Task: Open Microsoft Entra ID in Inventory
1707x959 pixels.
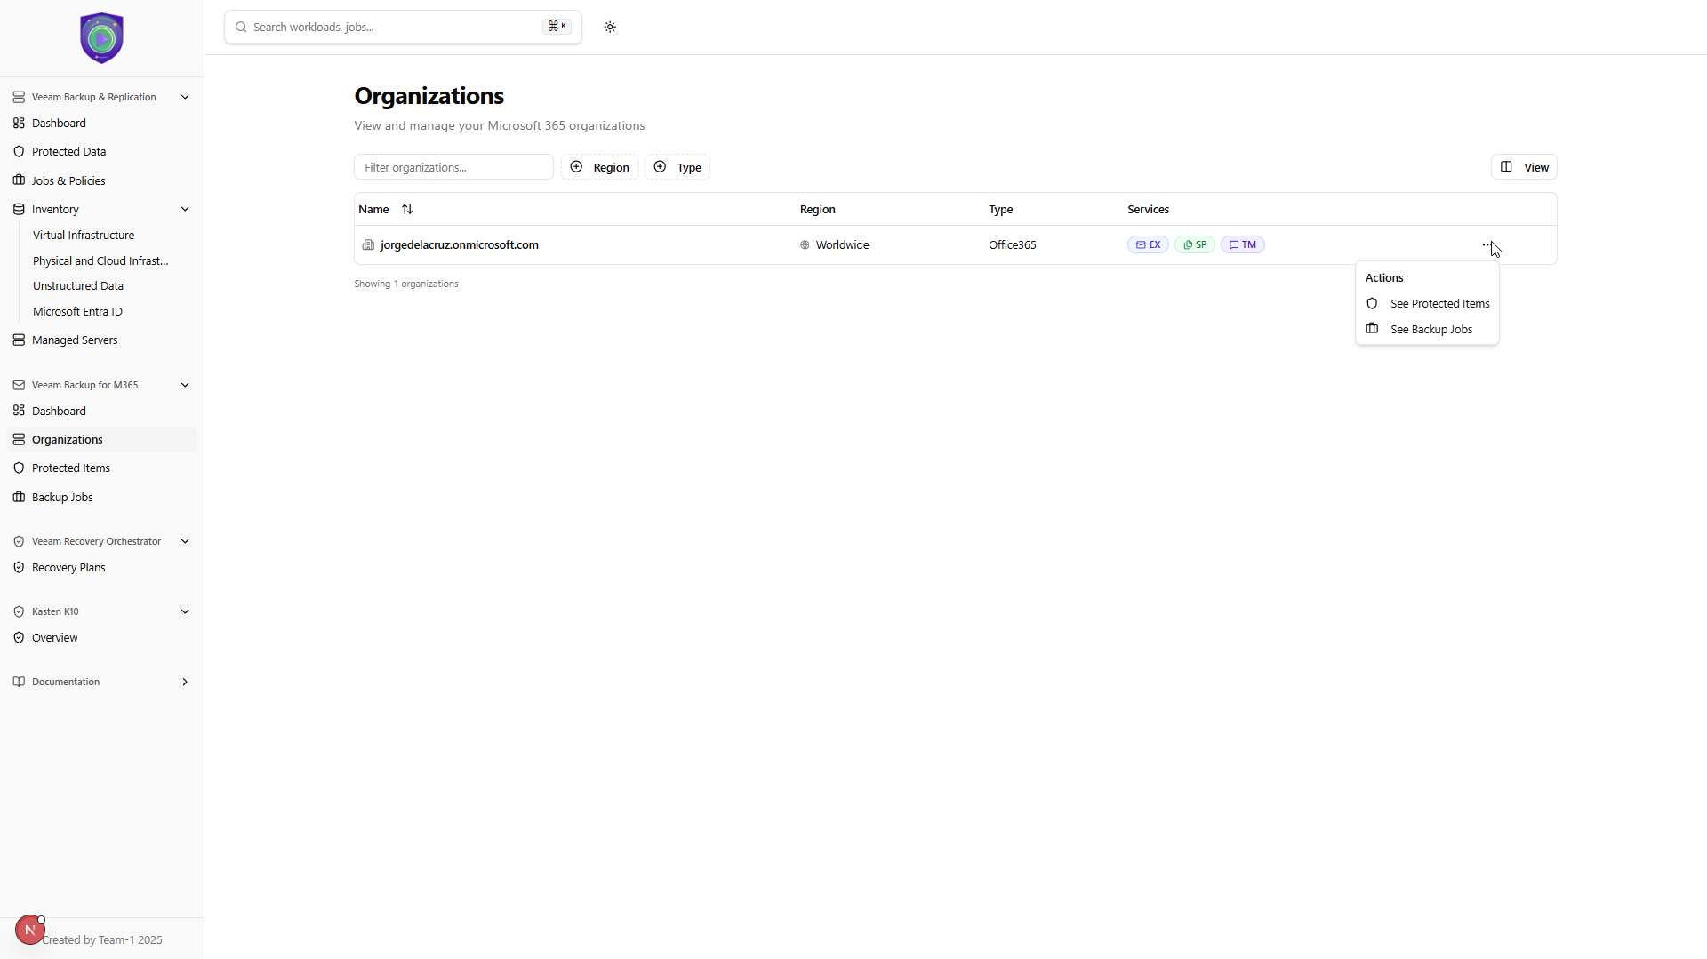Action: (x=77, y=312)
